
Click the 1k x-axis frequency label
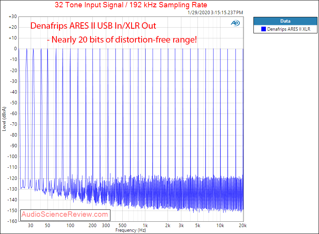(145, 226)
